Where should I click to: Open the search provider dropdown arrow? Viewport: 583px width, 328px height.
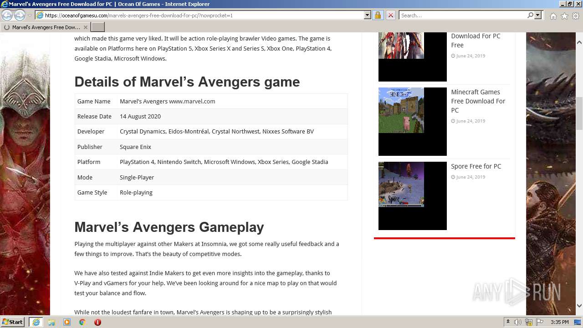click(538, 15)
